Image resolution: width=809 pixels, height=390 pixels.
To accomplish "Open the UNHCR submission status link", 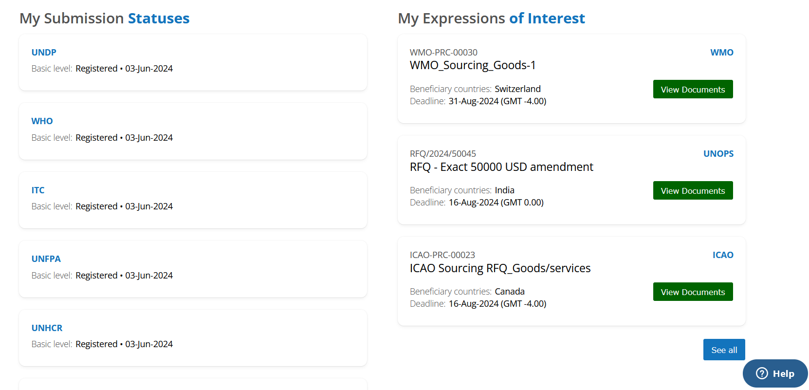I will coord(47,328).
